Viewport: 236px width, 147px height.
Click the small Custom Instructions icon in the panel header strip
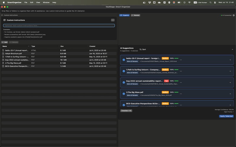click(x=2, y=15)
